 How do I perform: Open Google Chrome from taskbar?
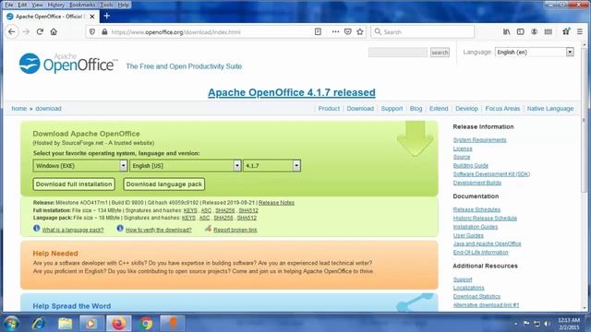coord(146,324)
